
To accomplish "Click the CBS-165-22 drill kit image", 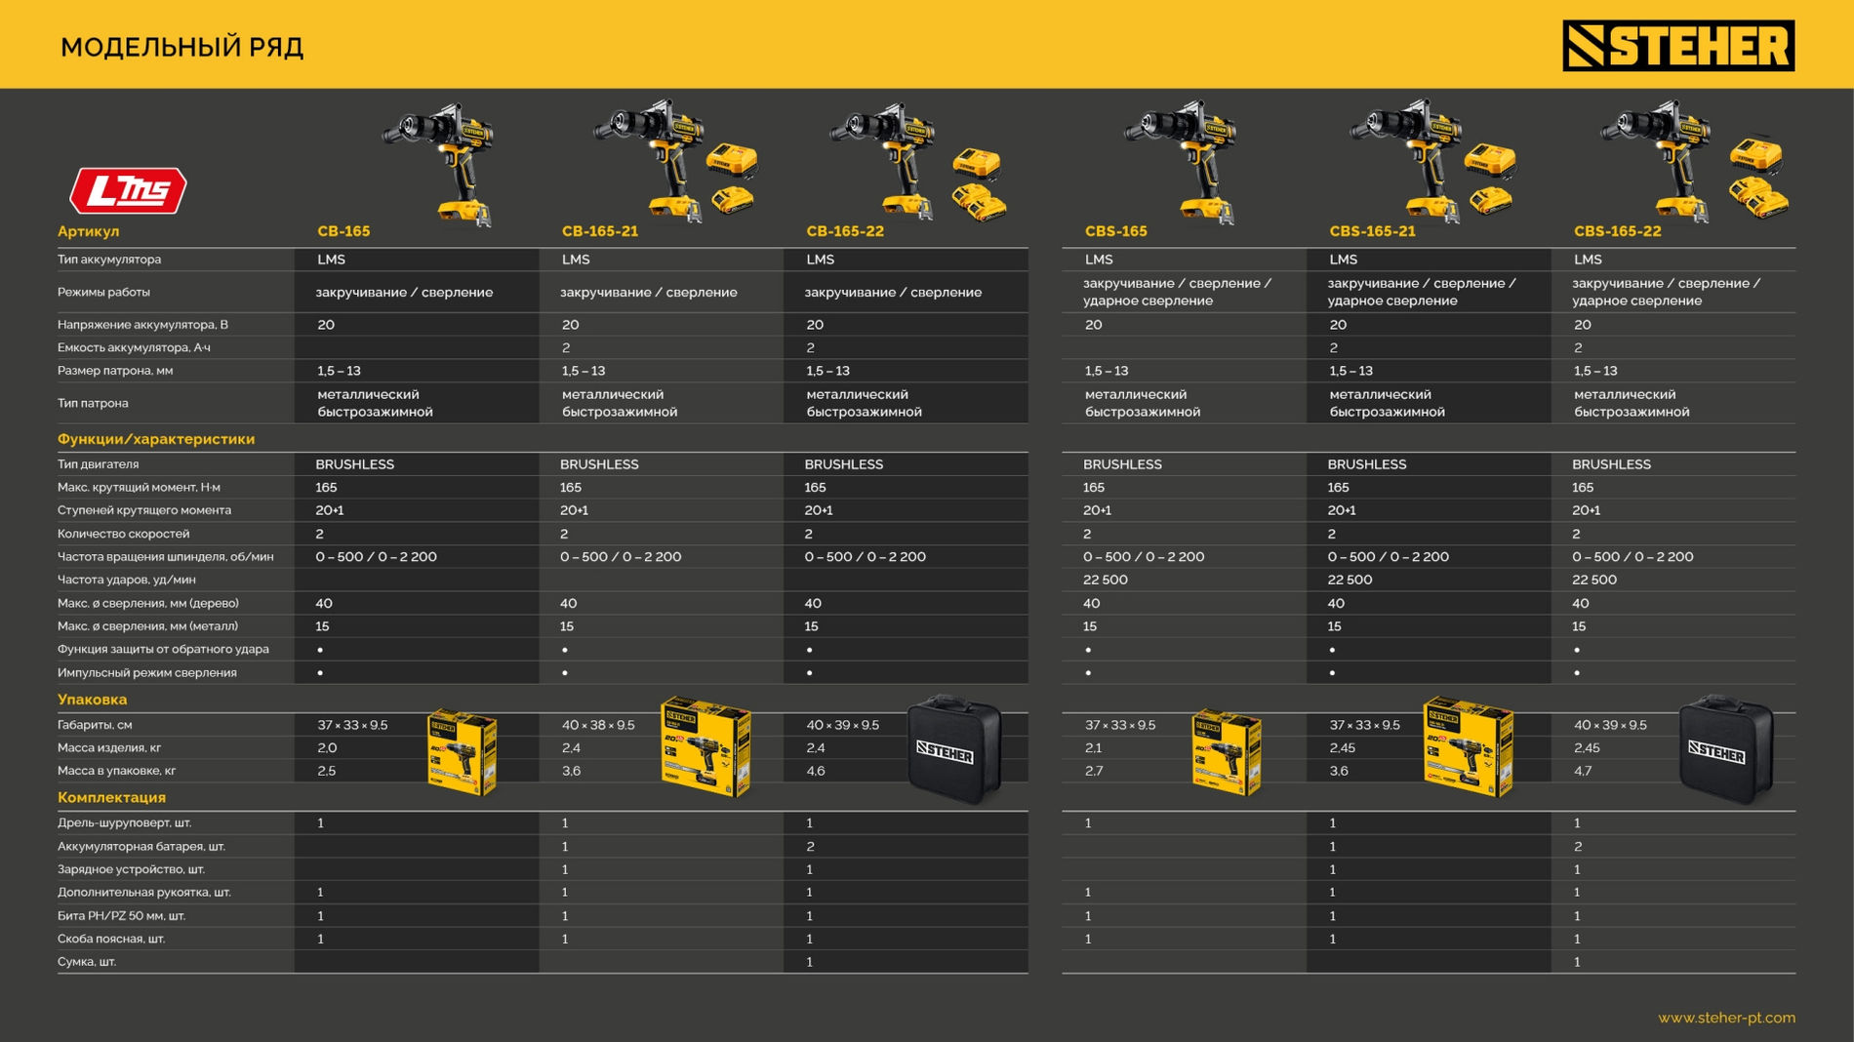I will pyautogui.click(x=1695, y=161).
